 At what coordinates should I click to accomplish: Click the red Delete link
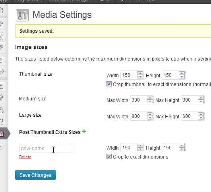25,157
